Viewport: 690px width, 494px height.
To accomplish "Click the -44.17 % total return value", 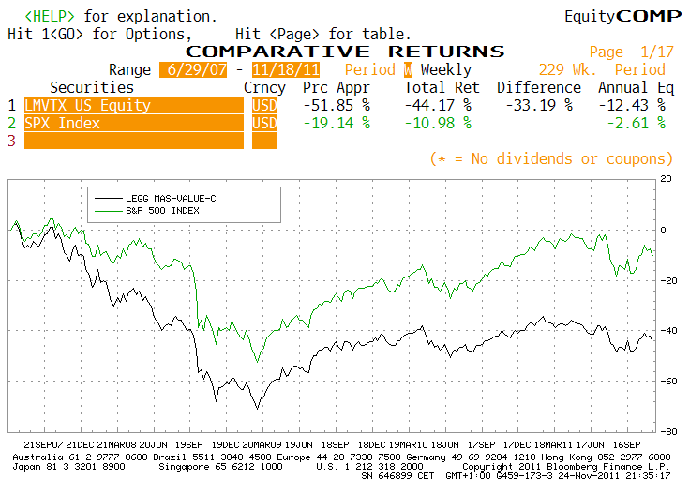I will [x=438, y=106].
